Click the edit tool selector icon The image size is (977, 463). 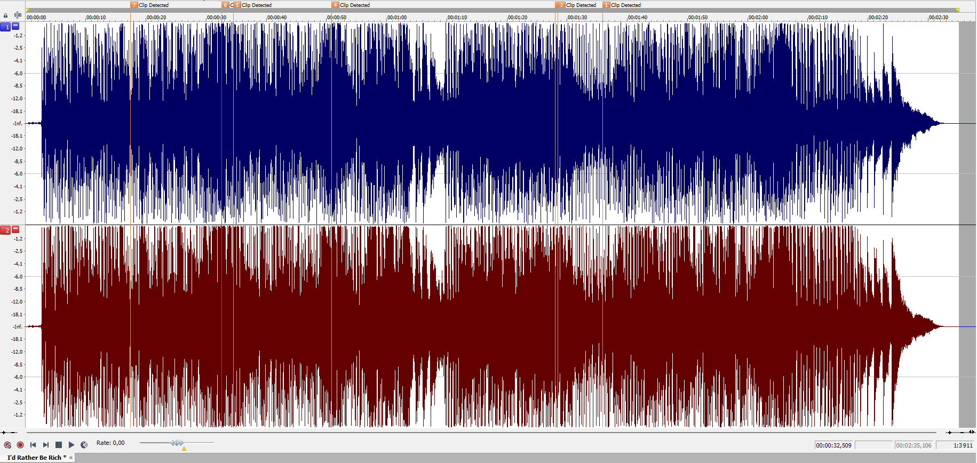tap(18, 15)
